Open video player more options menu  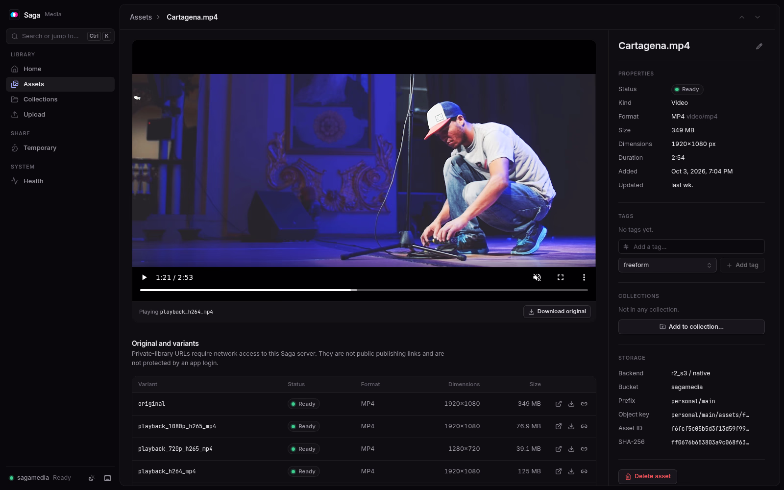(x=584, y=277)
